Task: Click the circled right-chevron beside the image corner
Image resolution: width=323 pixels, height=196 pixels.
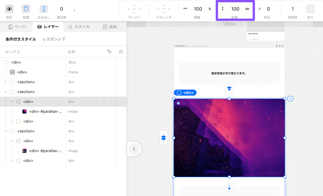Action: (x=290, y=99)
